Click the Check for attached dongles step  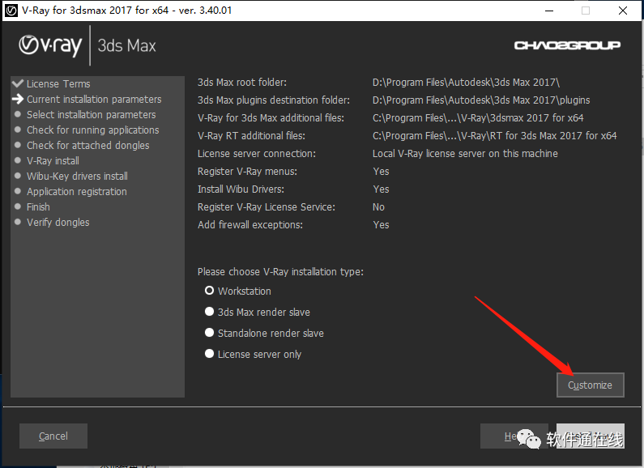pyautogui.click(x=88, y=145)
